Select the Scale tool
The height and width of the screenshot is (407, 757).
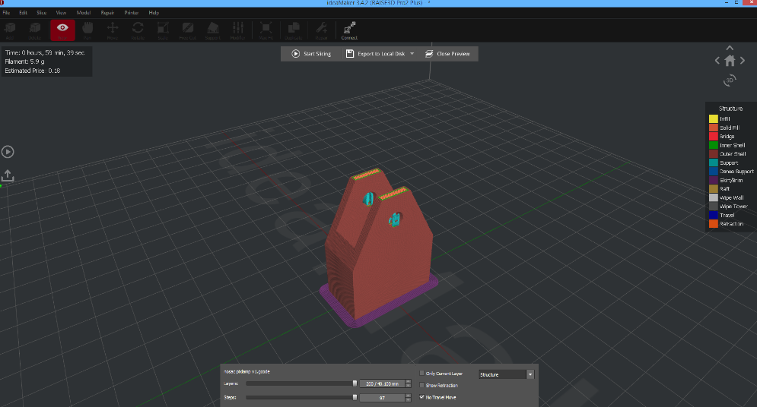click(x=163, y=30)
